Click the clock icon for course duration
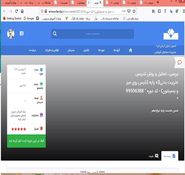The width and height of the screenshot is (185, 175). point(42,69)
